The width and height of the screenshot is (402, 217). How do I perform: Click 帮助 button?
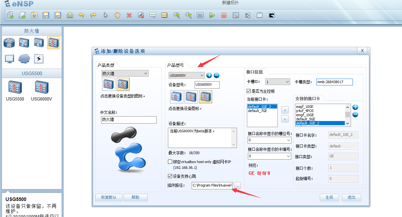coord(135,197)
